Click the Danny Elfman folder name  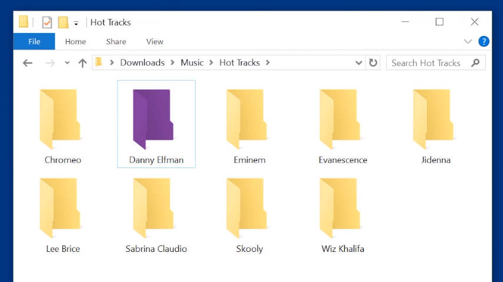pos(156,160)
